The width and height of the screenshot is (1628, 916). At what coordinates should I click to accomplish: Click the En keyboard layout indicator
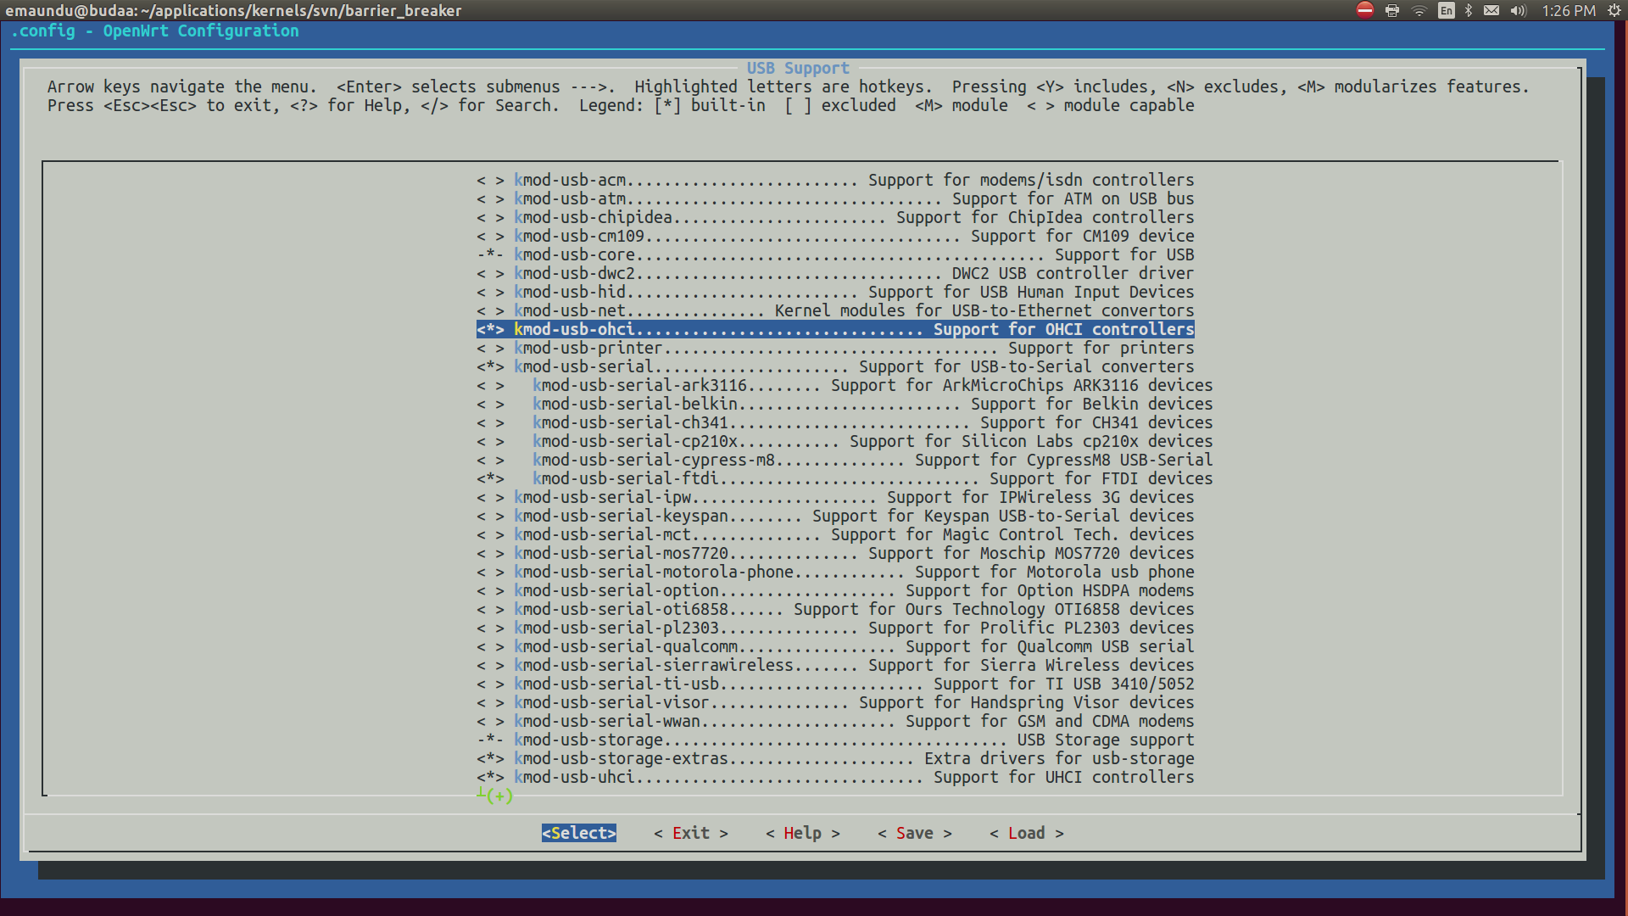click(1446, 10)
